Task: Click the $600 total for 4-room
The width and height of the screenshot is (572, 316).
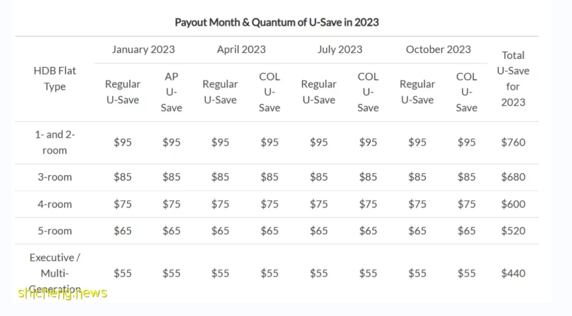Action: (513, 204)
